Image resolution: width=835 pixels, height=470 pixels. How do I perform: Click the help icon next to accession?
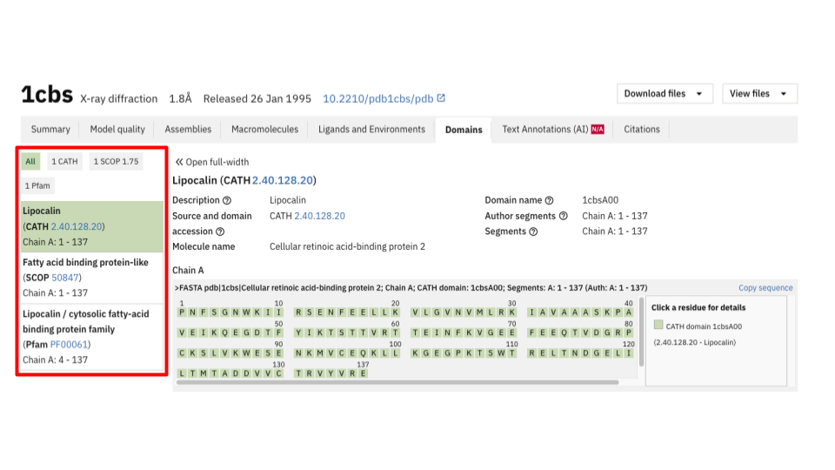[220, 232]
